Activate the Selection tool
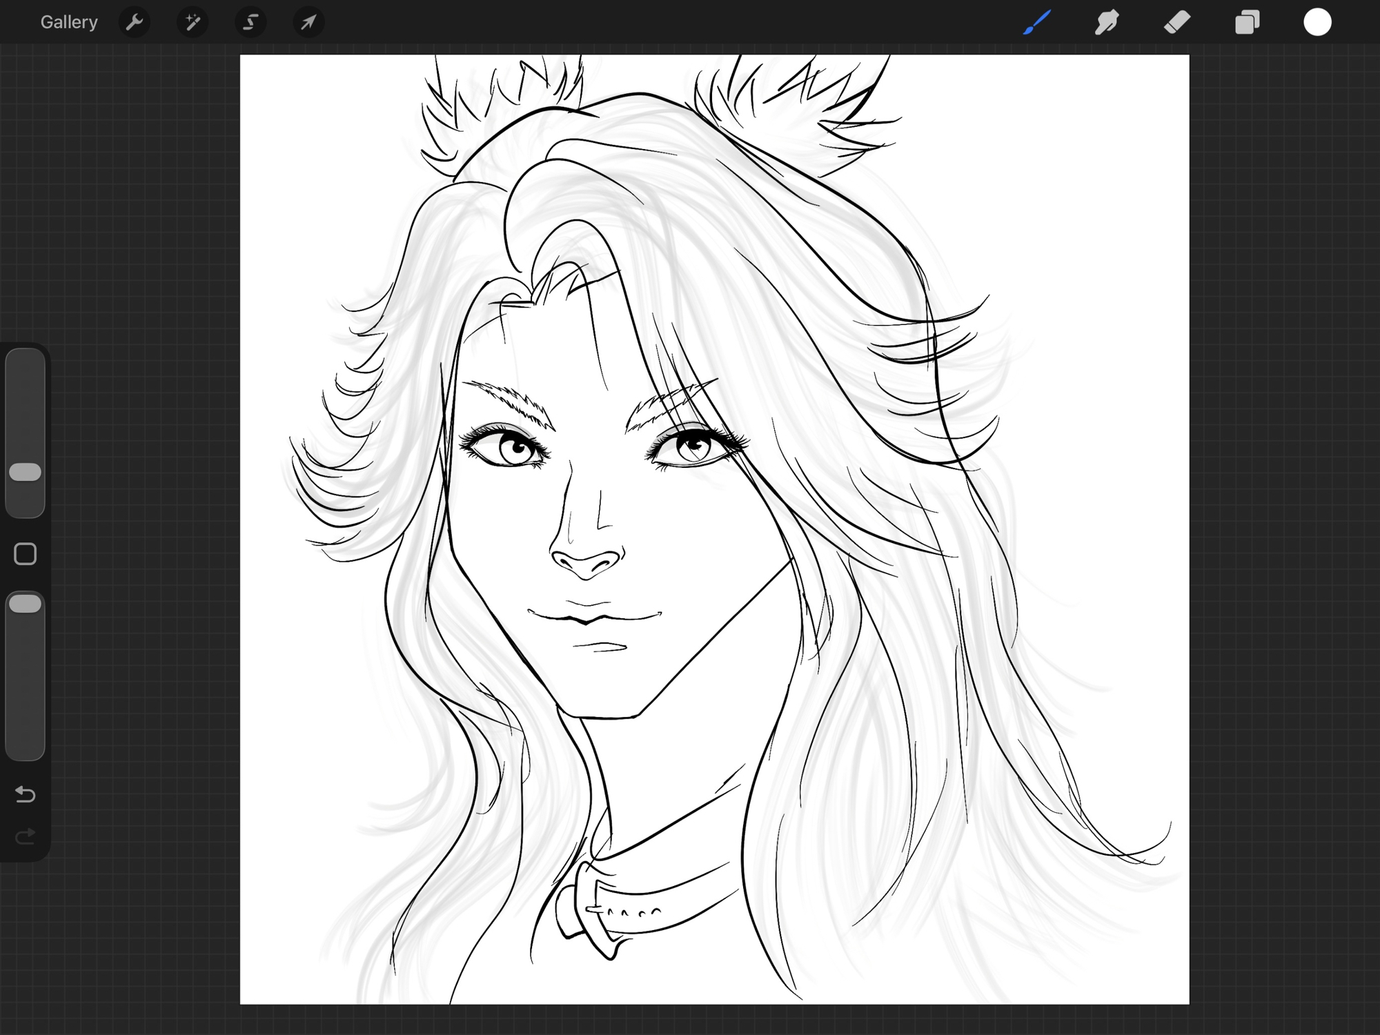This screenshot has height=1035, width=1380. (250, 22)
